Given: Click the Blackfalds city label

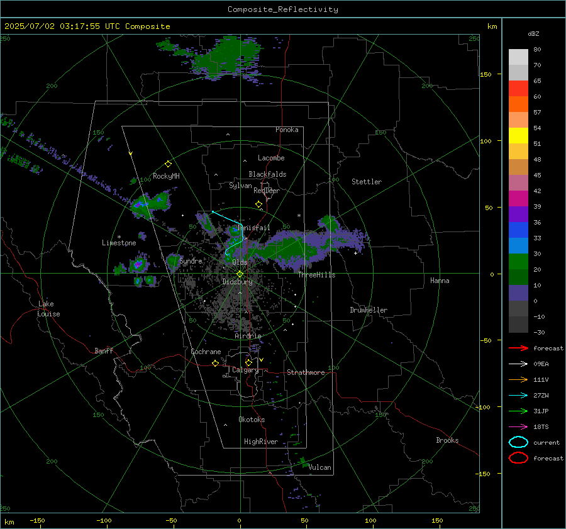Looking at the screenshot, I should [267, 174].
